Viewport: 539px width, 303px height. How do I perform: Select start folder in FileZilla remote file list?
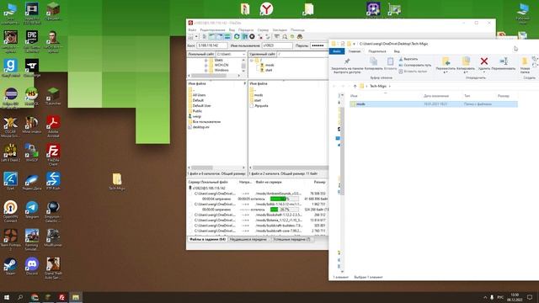258,100
